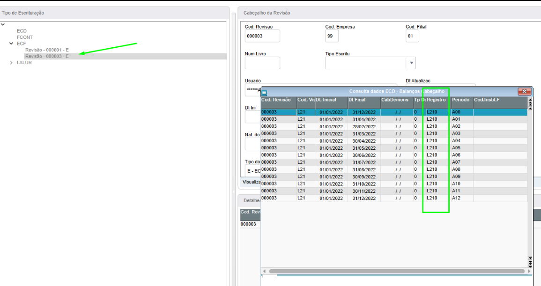
Task: Select the row with Periodo A12
Action: [393, 198]
